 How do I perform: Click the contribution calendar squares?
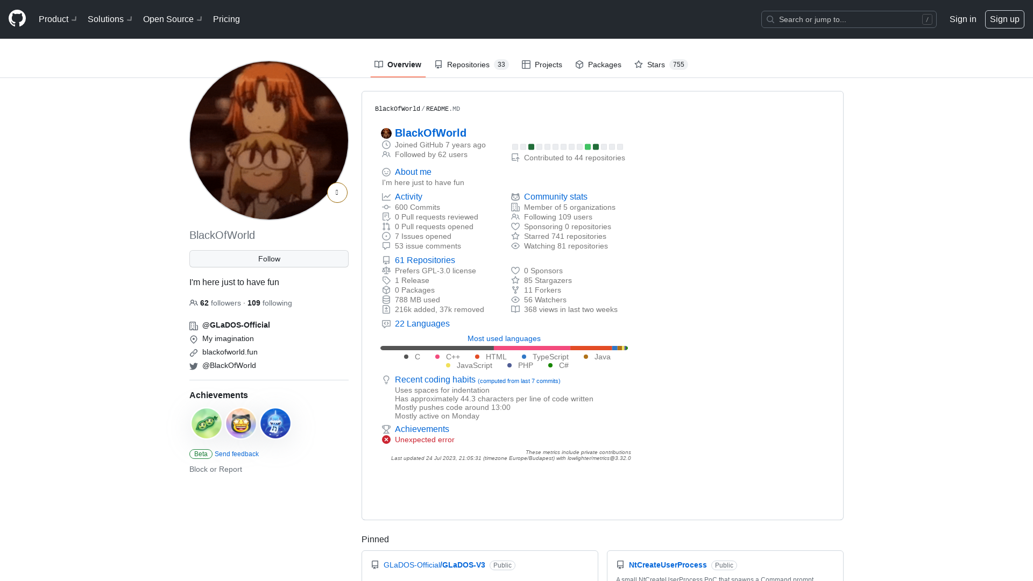pyautogui.click(x=568, y=147)
